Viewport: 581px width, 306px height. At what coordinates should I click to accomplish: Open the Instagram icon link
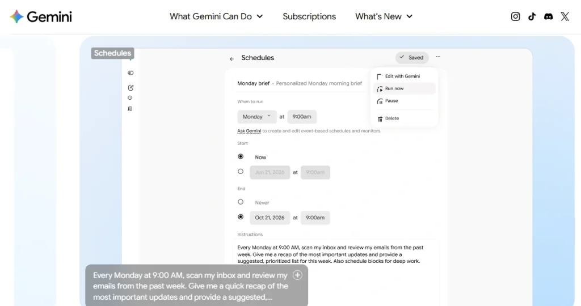tap(515, 16)
